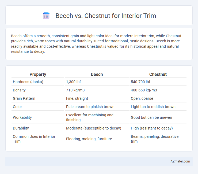Click the calendar grid icon beside the title
The image size is (198, 174).
point(46,16)
